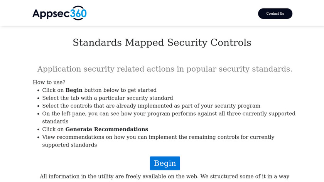Image resolution: width=324 pixels, height=182 pixels.
Task: Click the bold Generate Recommendations text
Action: [x=106, y=129]
